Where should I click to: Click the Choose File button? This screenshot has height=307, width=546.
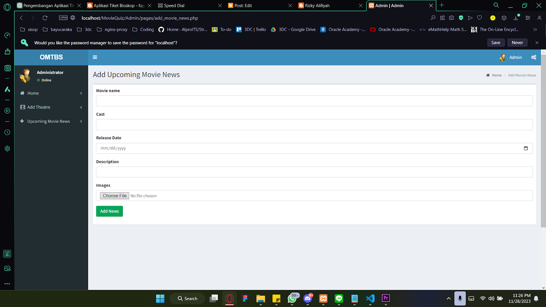(x=114, y=196)
